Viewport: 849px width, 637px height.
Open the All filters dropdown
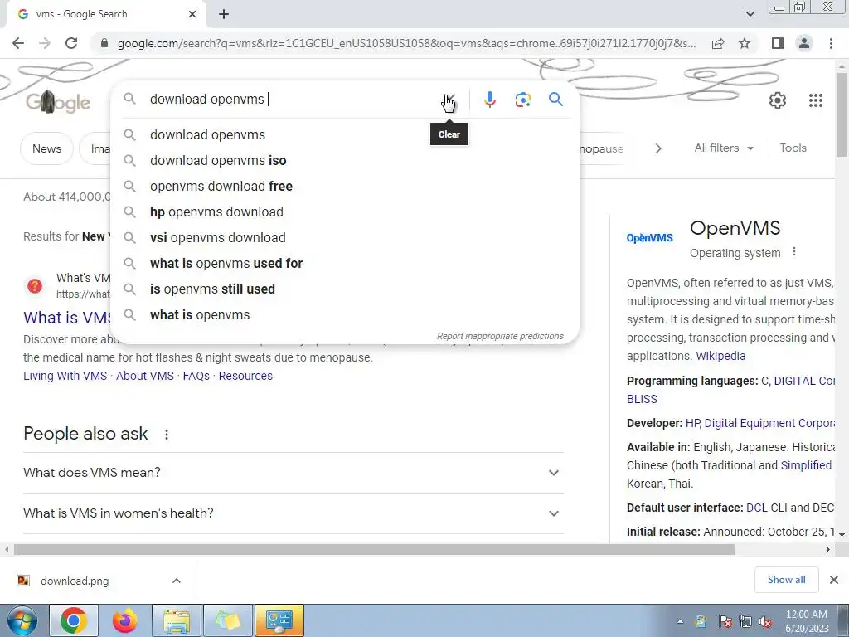[x=724, y=148]
